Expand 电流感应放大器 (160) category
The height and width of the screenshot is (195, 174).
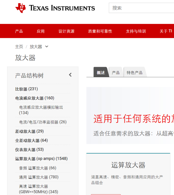[35, 98]
